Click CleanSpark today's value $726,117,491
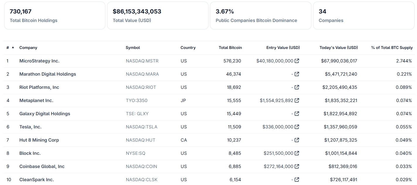The width and height of the screenshot is (417, 185). [344, 180]
